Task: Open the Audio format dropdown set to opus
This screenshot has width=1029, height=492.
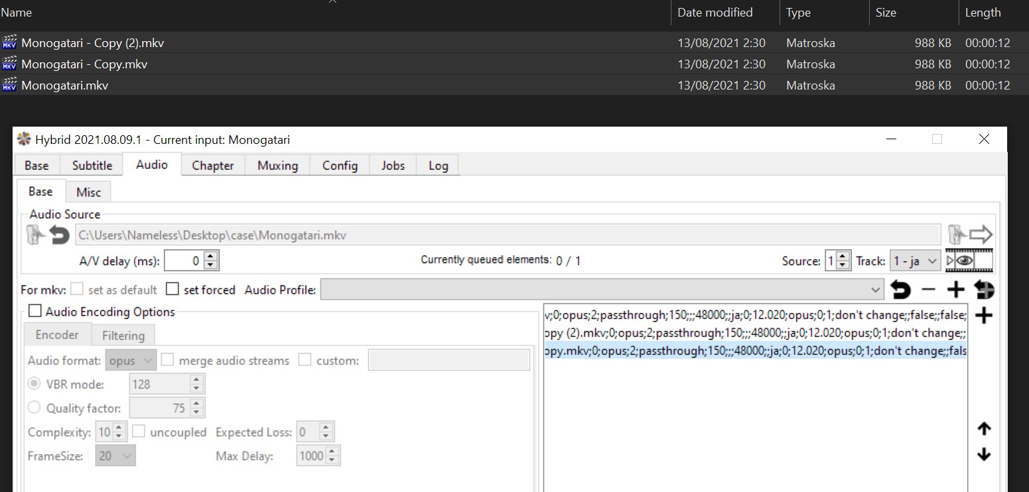Action: (131, 361)
